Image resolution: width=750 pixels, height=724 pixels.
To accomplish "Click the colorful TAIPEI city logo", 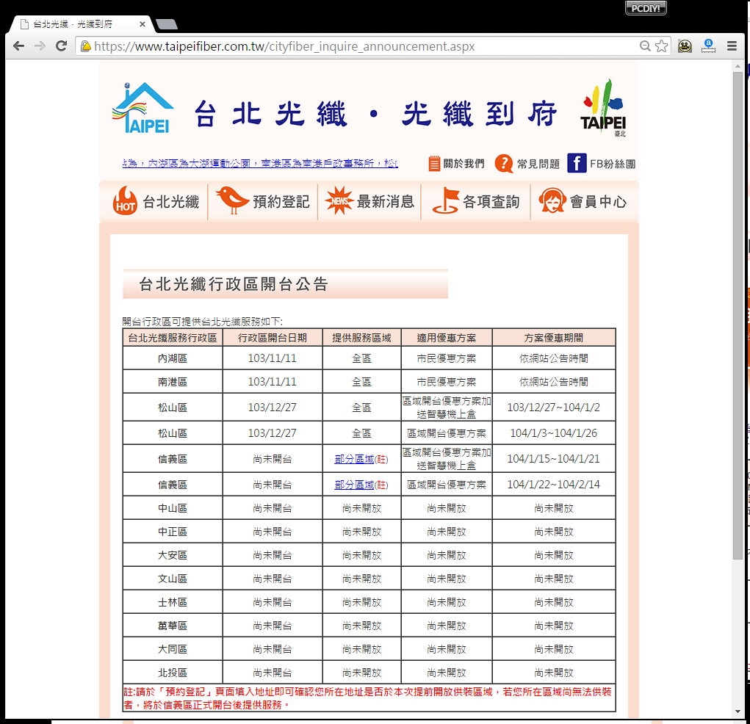I will coord(603,109).
